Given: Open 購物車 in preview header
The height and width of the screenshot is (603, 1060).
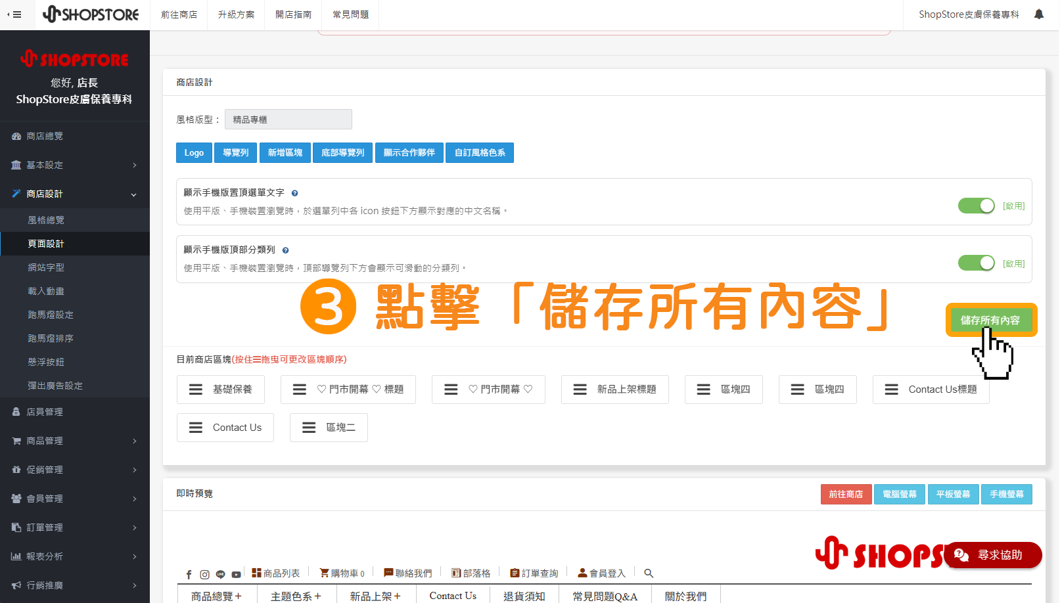Looking at the screenshot, I should point(342,573).
